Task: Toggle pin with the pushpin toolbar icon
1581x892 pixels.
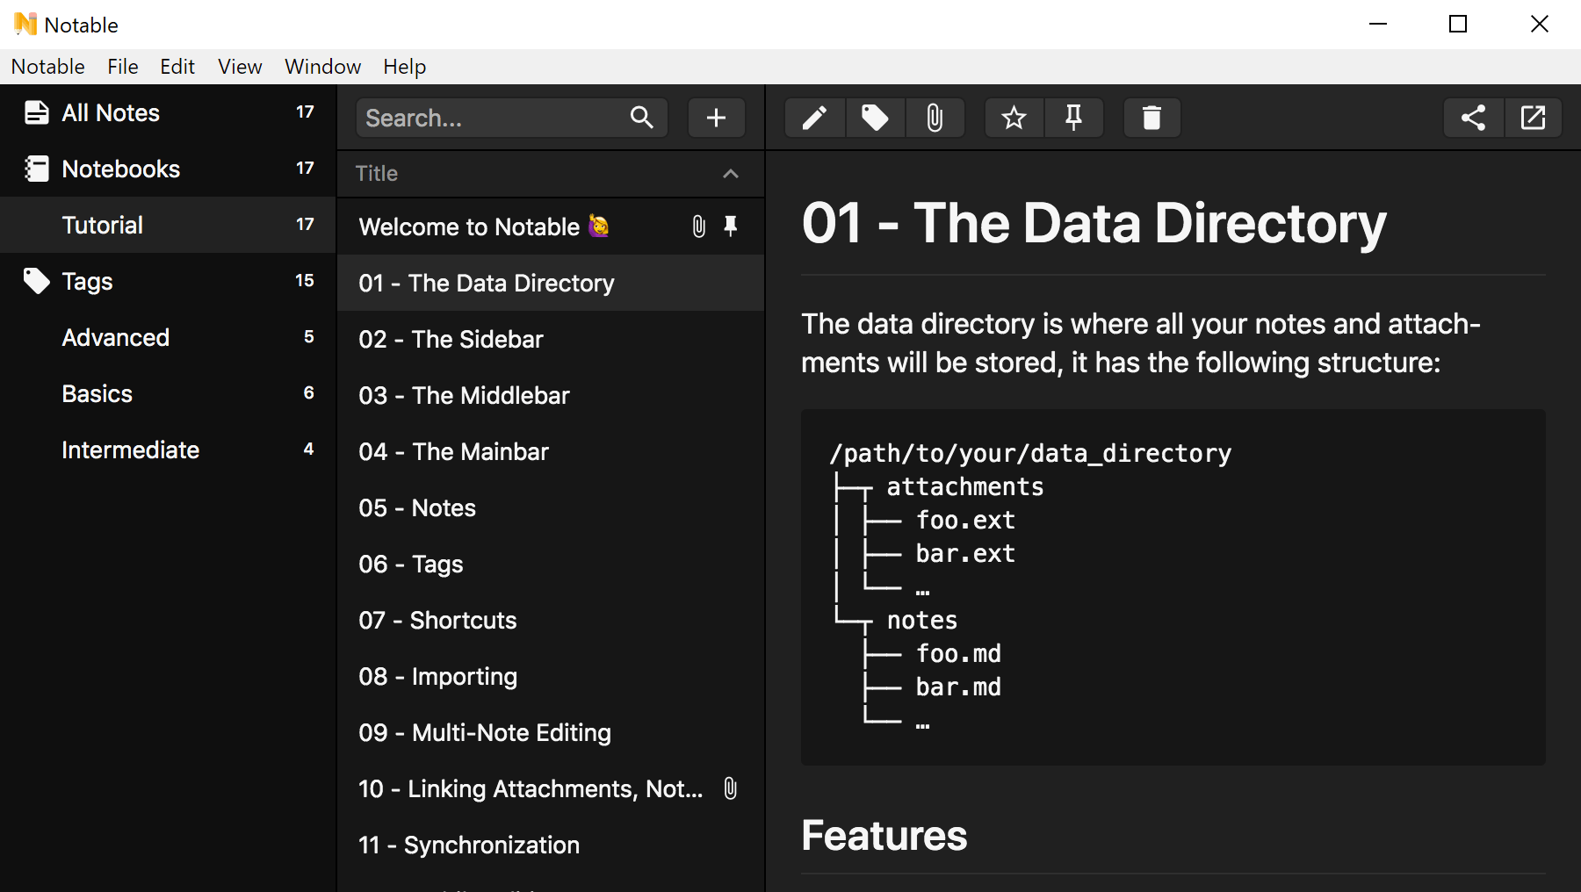Action: pyautogui.click(x=1073, y=118)
